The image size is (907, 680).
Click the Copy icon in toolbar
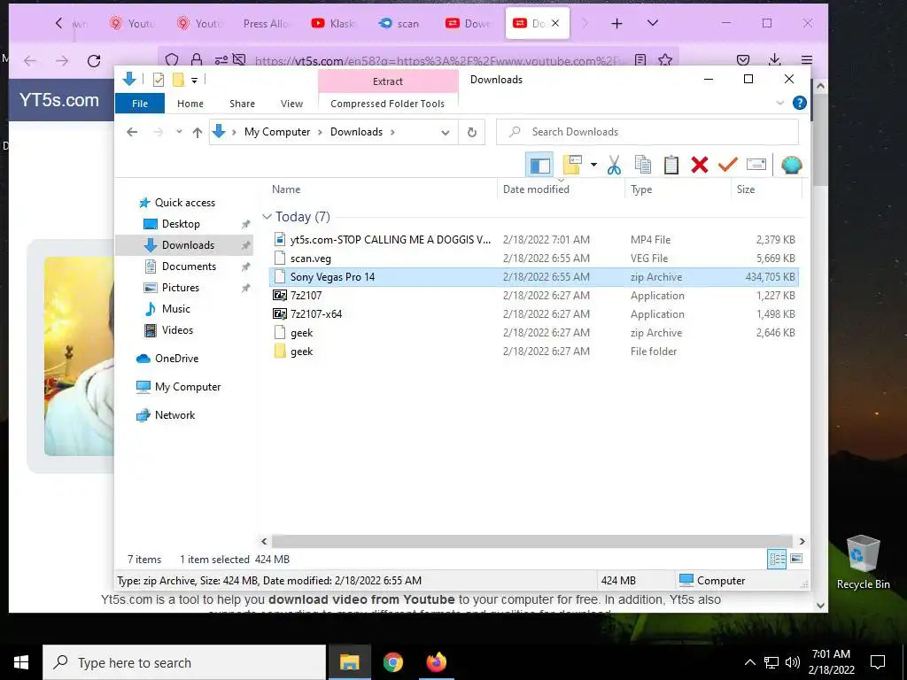click(643, 166)
